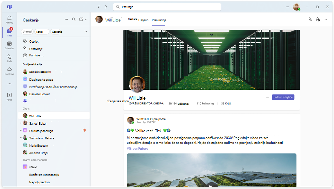Open Will Little's profile photo on banner

(137, 84)
